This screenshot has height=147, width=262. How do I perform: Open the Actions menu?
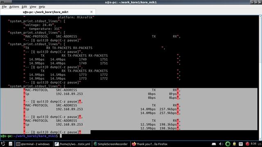[14, 7]
